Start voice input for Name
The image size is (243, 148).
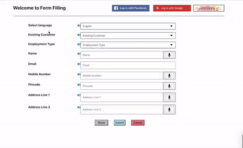169,55
